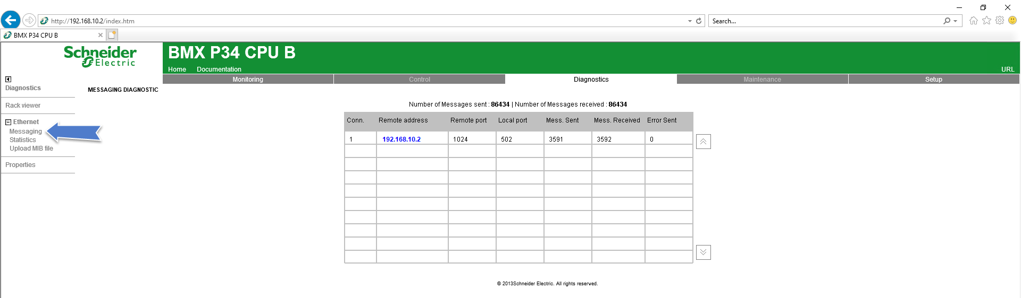Open Messaging under Ethernet
This screenshot has width=1021, height=298.
pos(26,132)
